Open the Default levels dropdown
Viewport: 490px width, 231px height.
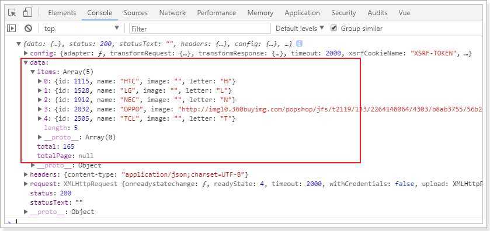pyautogui.click(x=300, y=29)
